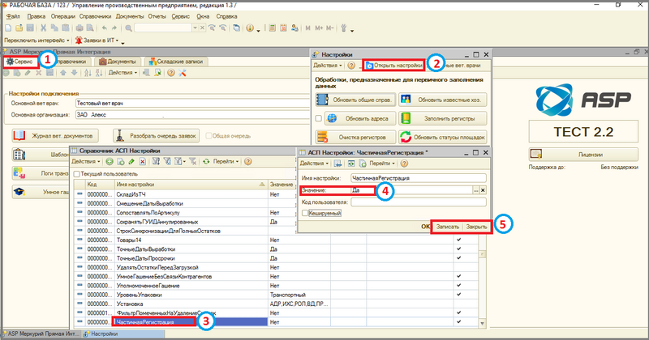Toggle the Текущий пользователь checkbox
Viewport: 649px width, 340px height.
coord(76,174)
